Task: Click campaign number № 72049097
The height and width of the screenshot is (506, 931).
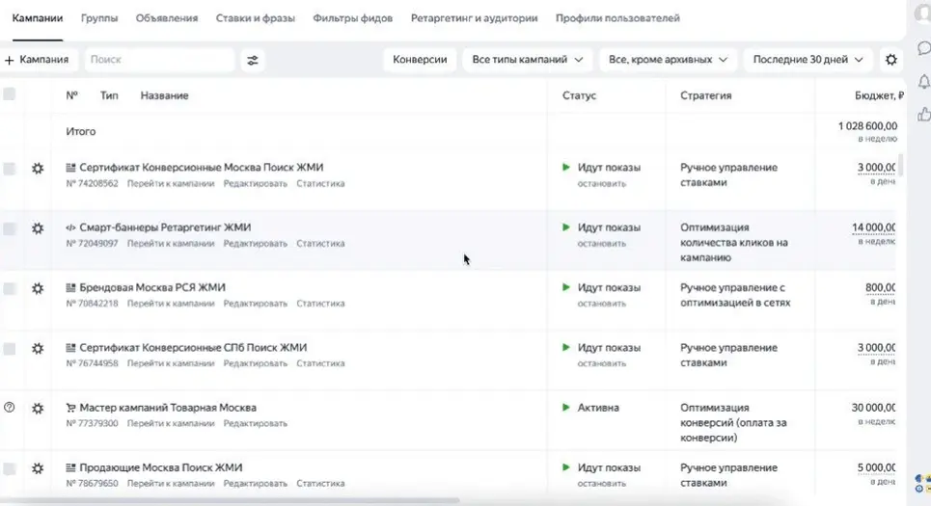Action: (92, 243)
